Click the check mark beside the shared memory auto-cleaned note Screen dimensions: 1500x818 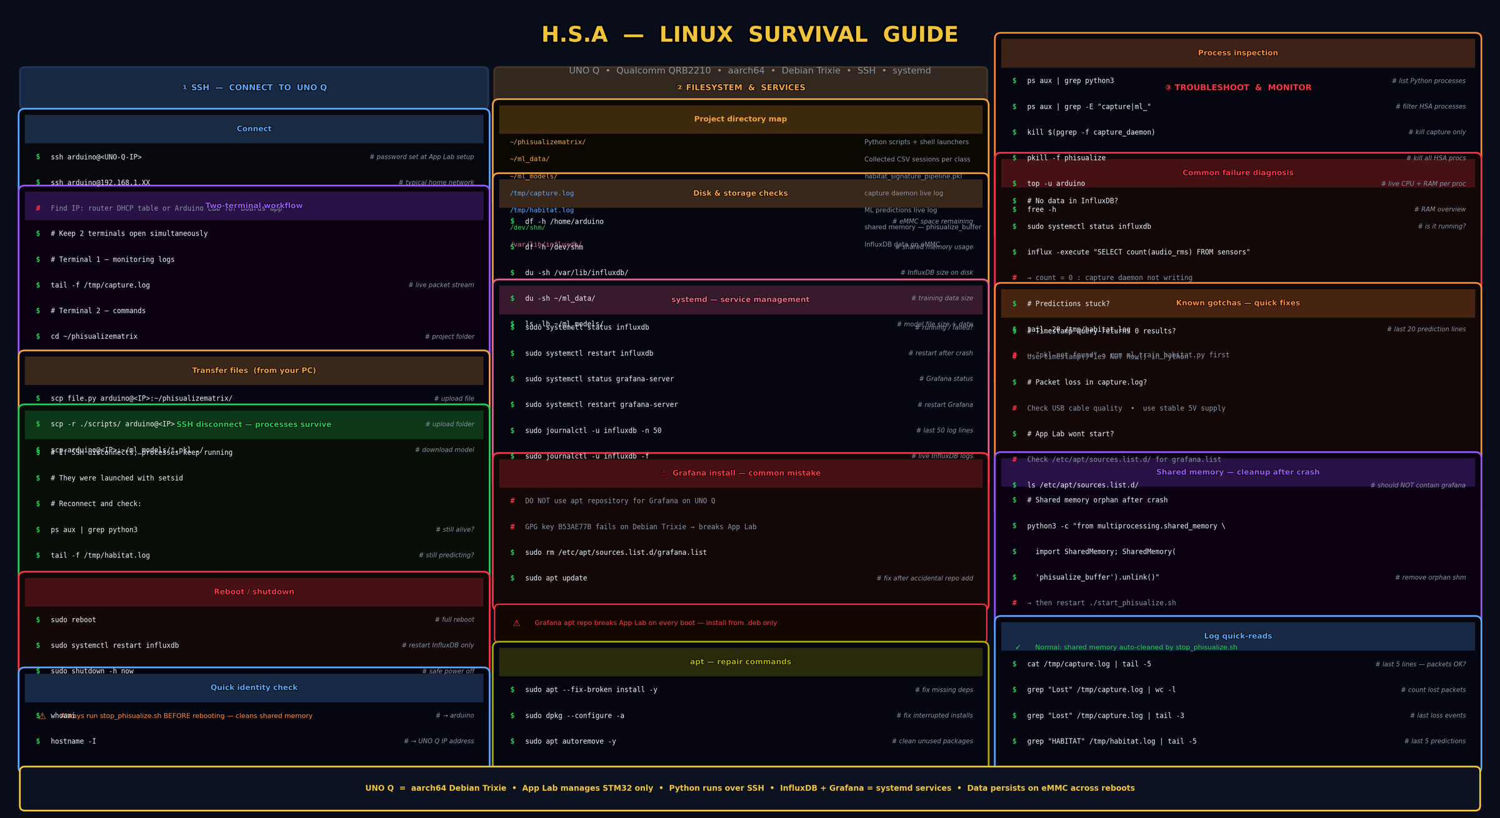click(1018, 647)
